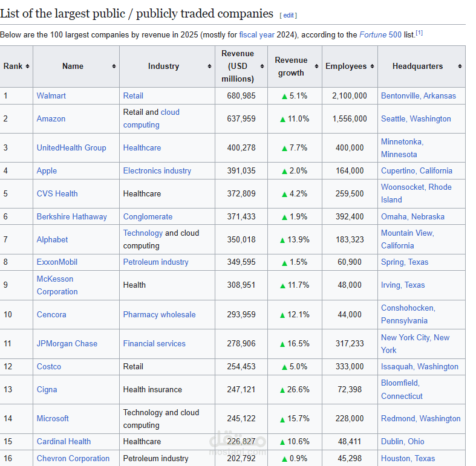Open Technology link in Alphabet row
This screenshot has height=466, width=476.
pos(143,233)
